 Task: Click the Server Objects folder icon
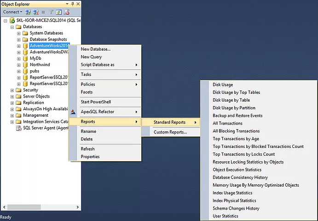point(18,96)
